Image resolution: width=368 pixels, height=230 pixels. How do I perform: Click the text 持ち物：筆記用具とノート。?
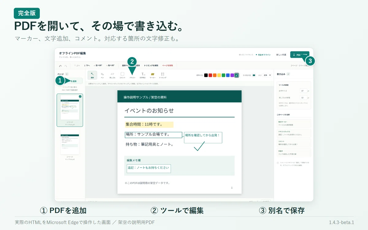(149, 144)
